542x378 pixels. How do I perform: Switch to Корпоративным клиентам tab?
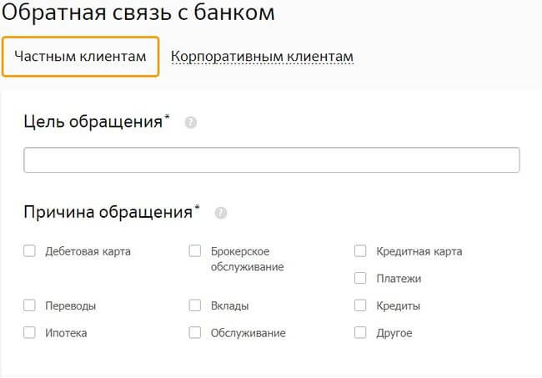(262, 57)
